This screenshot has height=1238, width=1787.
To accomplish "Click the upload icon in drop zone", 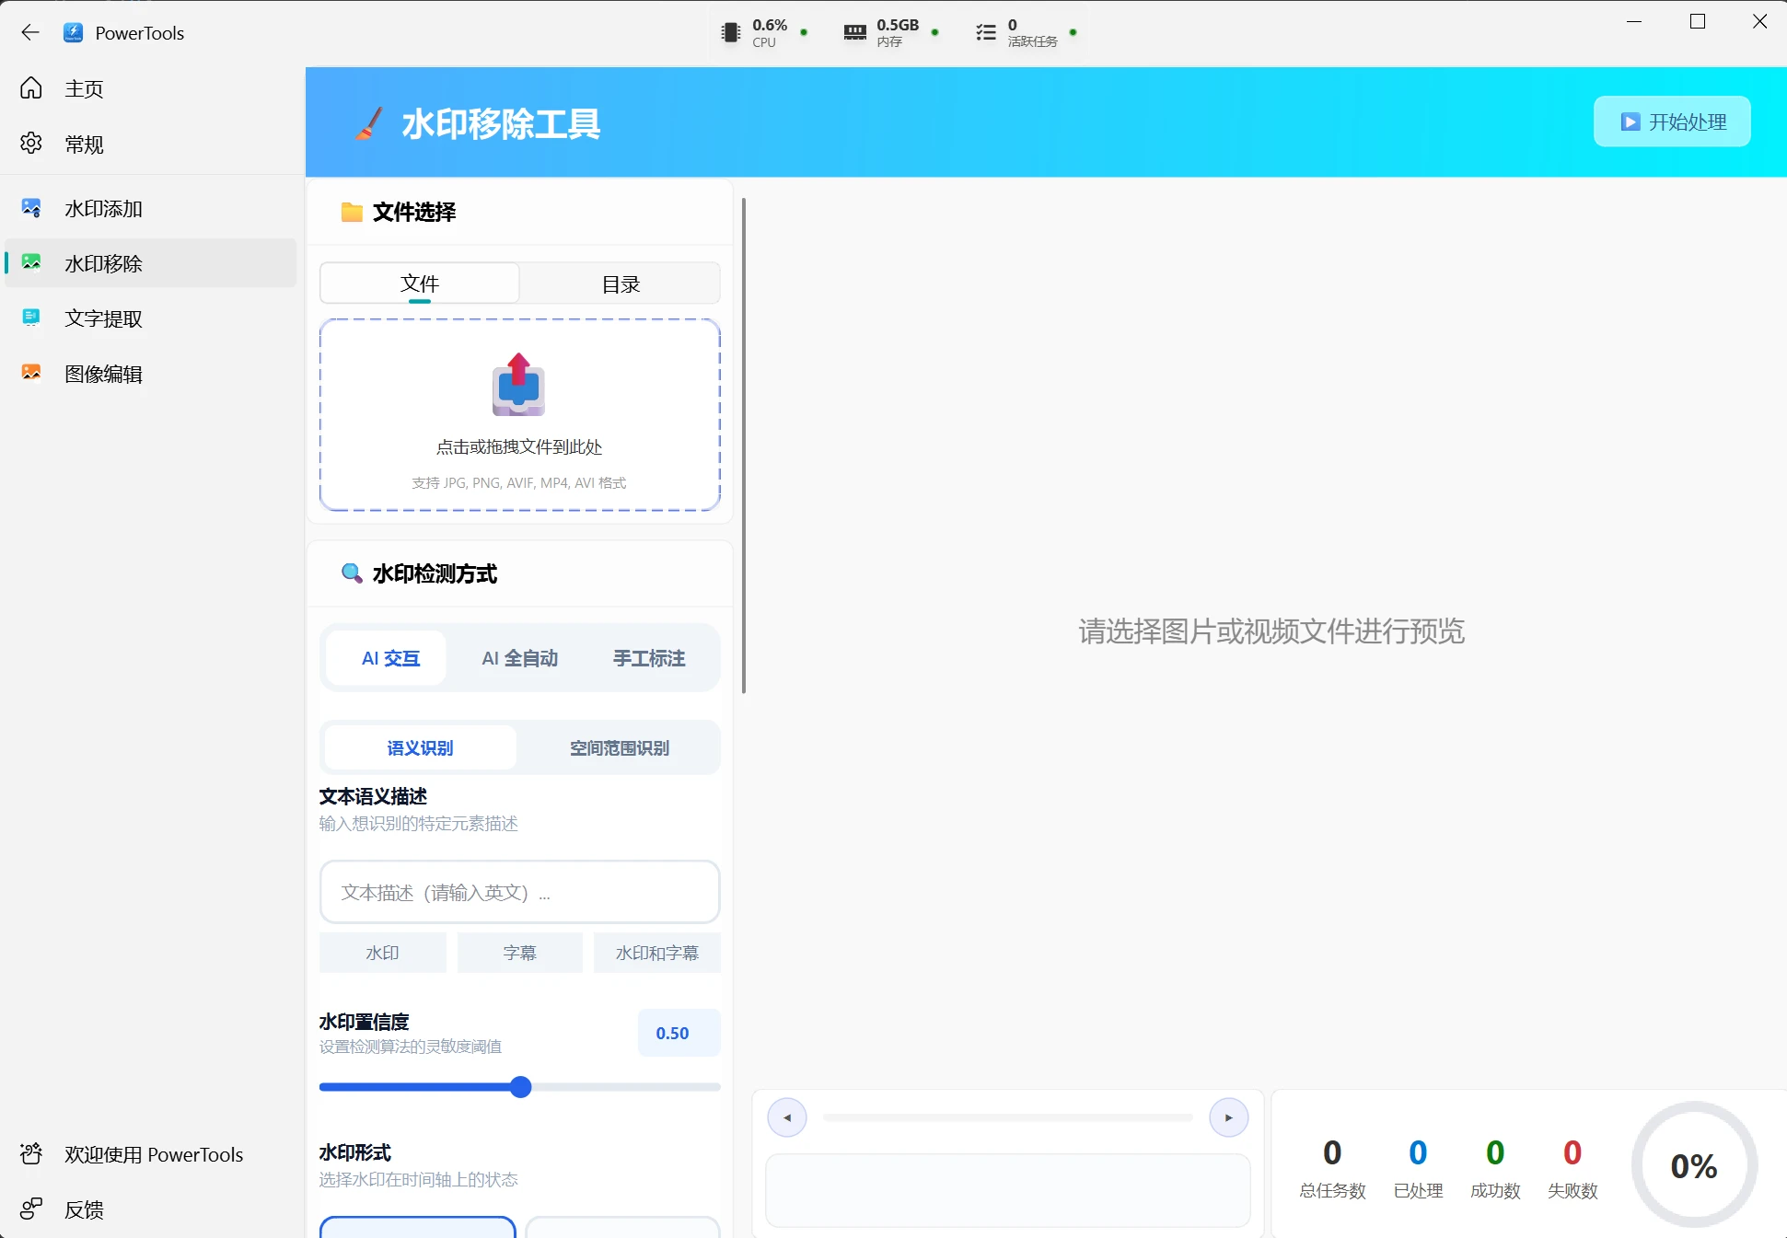I will click(x=519, y=385).
